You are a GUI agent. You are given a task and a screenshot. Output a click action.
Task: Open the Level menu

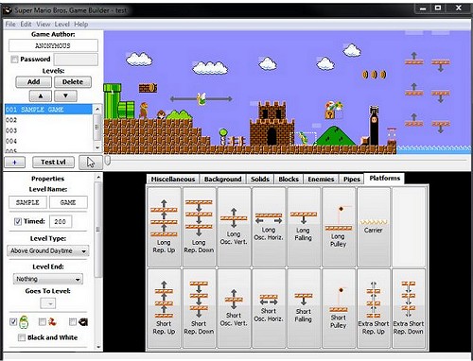click(x=62, y=25)
